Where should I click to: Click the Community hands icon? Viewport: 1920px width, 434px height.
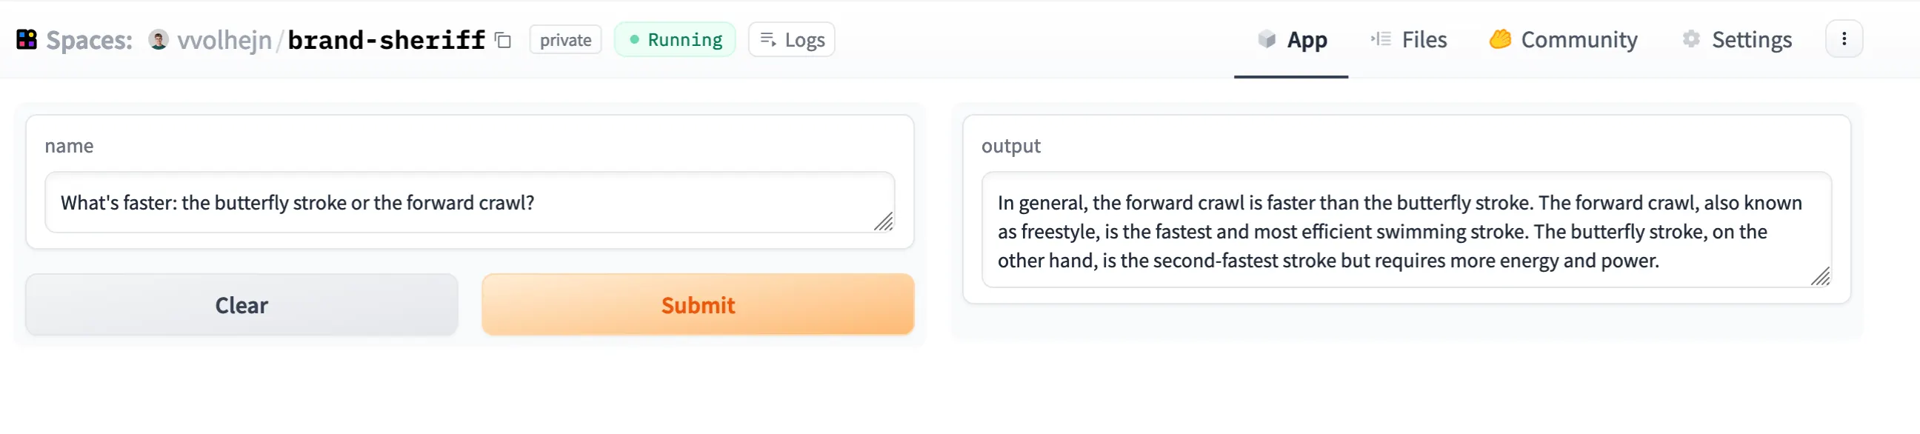point(1499,39)
